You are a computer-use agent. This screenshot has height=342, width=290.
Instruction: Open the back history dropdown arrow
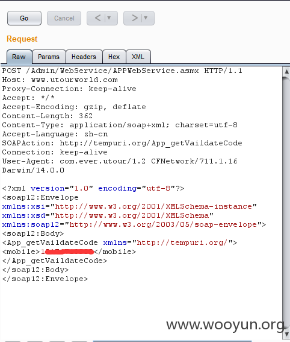(x=110, y=18)
